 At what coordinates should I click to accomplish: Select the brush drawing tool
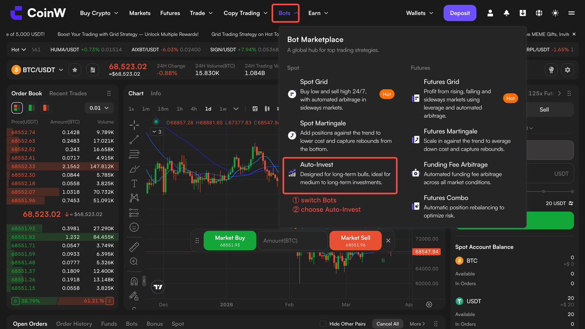click(x=134, y=169)
